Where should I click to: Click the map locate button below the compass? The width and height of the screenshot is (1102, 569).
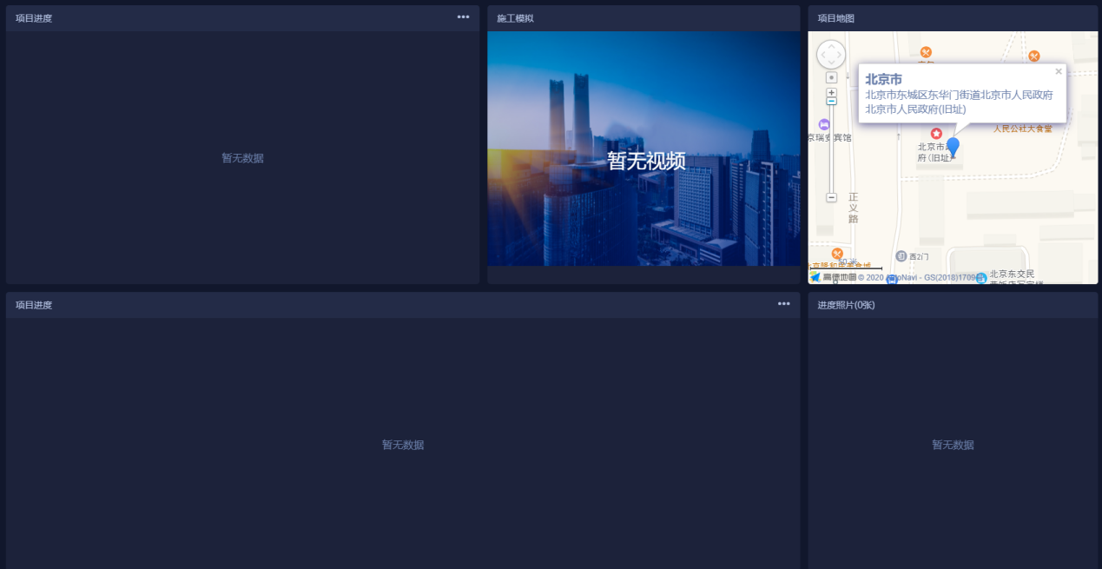point(831,77)
